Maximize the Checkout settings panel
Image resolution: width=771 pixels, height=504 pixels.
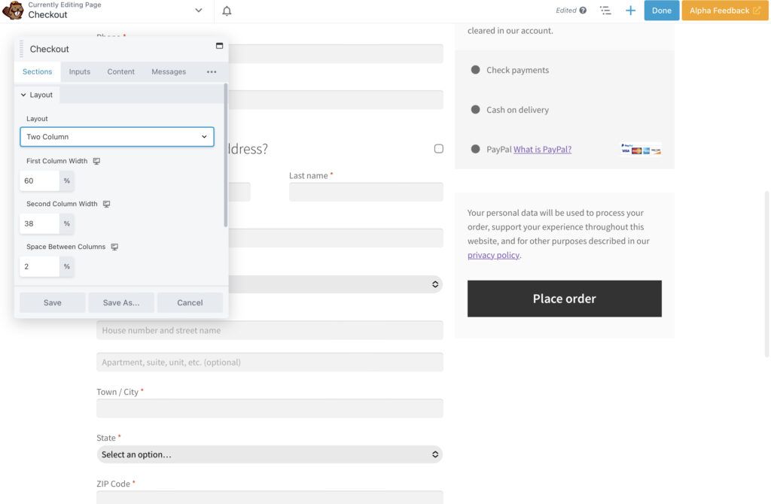tap(219, 46)
